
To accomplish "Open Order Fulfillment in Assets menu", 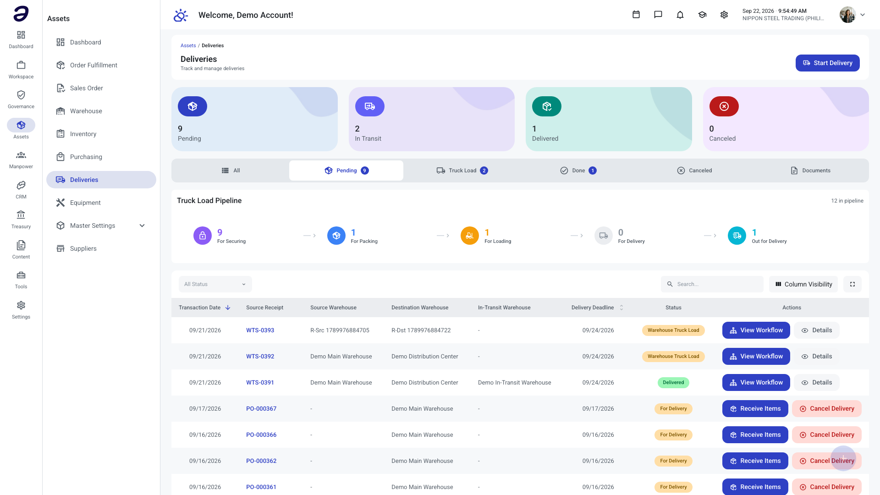I will [101, 65].
